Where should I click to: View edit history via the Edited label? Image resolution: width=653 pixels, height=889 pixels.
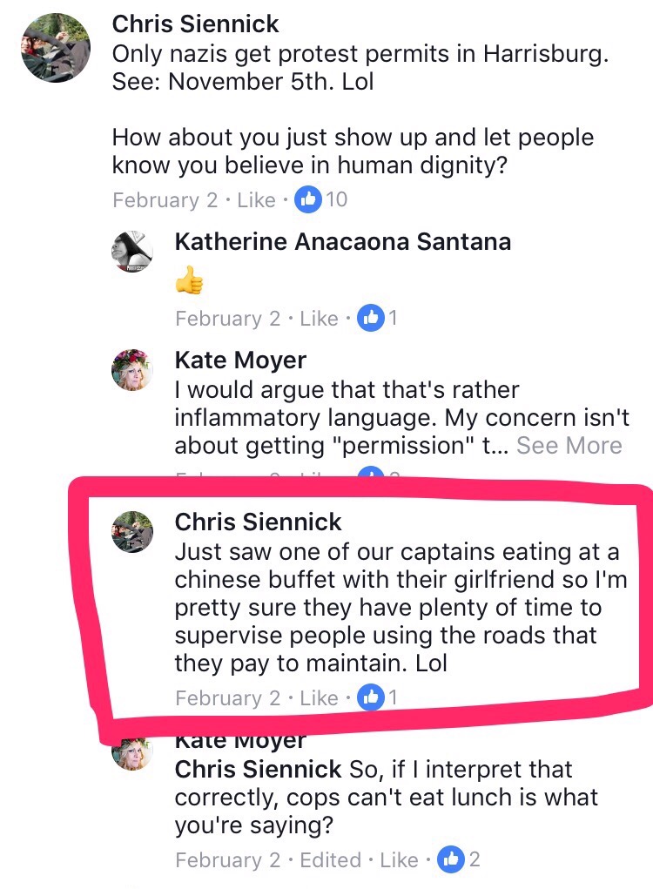(x=333, y=860)
